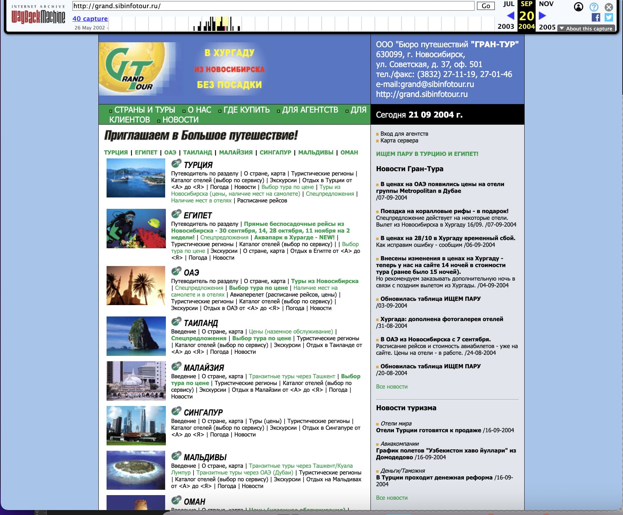Click the globe icon beside МАЛЬДИВЫ heading
This screenshot has height=515, width=623.
(176, 456)
